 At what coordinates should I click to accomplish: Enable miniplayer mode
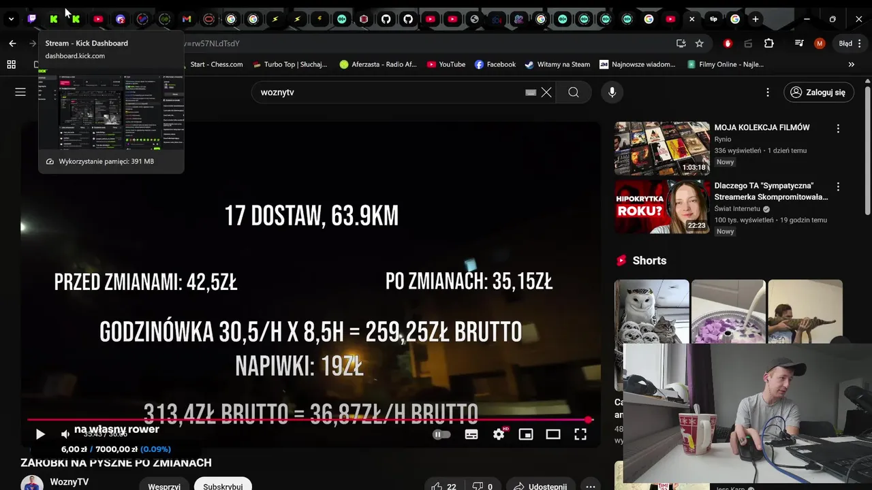click(x=526, y=434)
